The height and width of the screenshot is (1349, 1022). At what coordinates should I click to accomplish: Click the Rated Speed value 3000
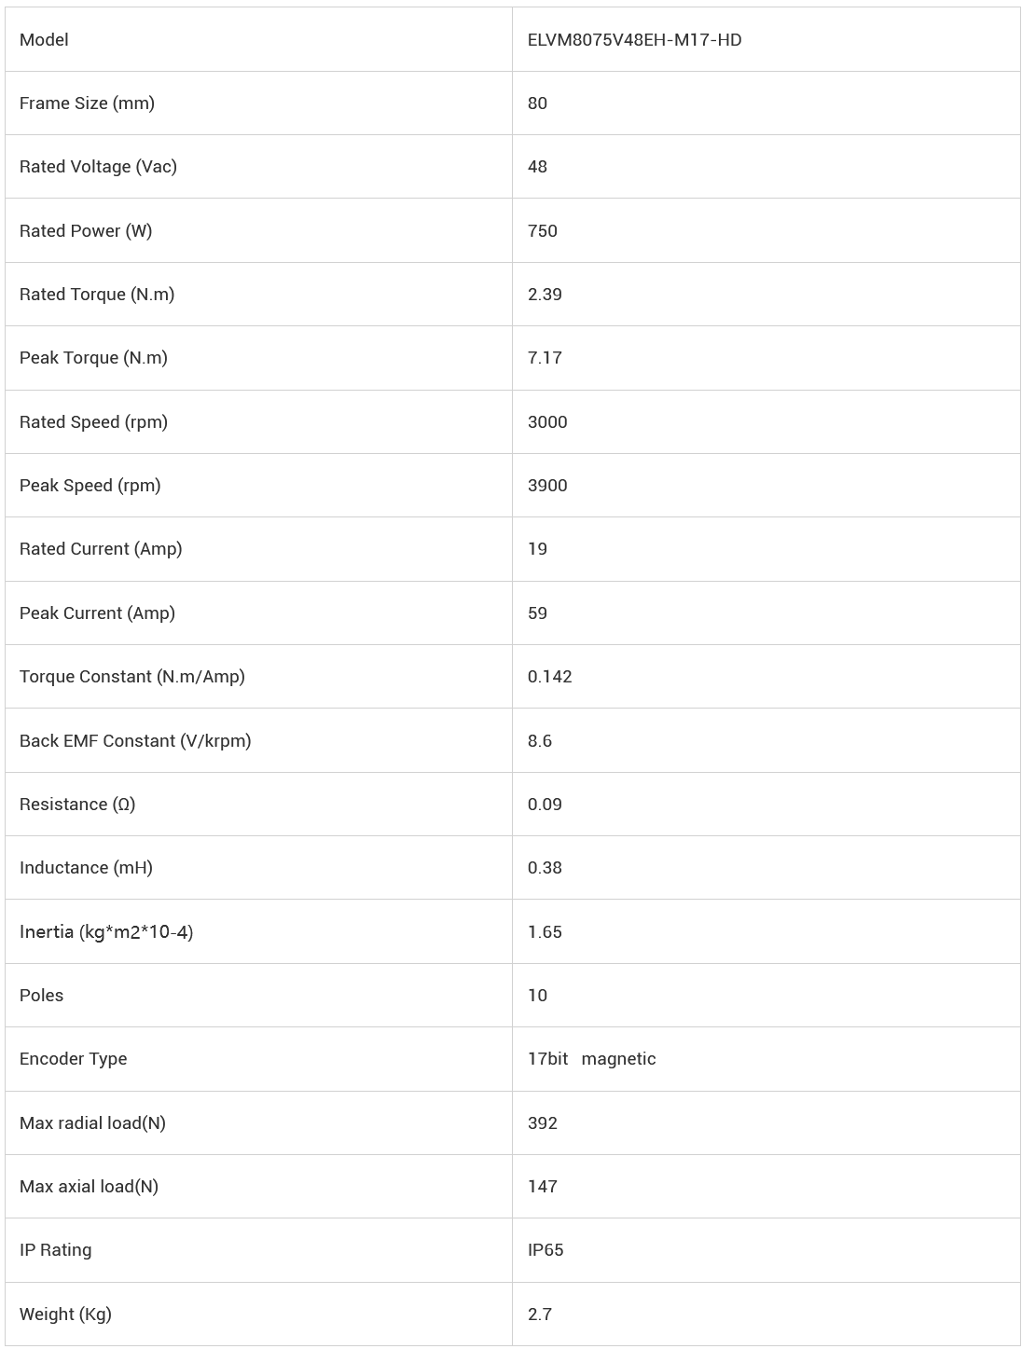(547, 421)
